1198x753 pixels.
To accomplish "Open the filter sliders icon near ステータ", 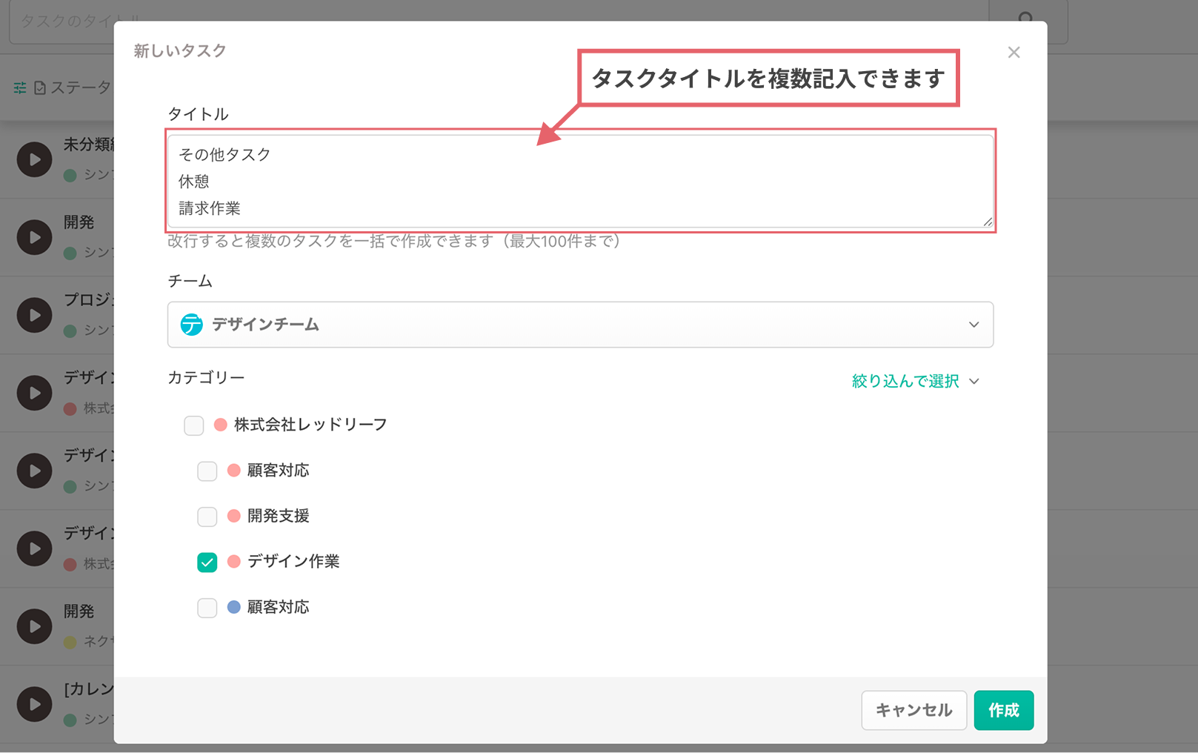I will coord(20,88).
